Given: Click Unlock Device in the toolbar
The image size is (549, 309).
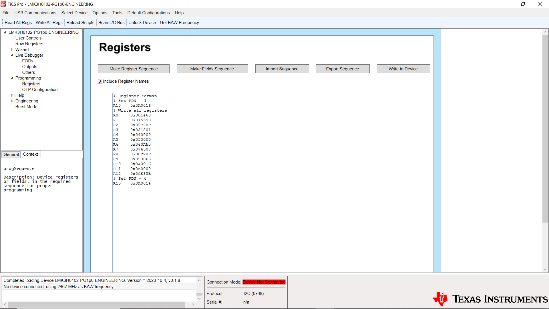Looking at the screenshot, I should (x=142, y=22).
